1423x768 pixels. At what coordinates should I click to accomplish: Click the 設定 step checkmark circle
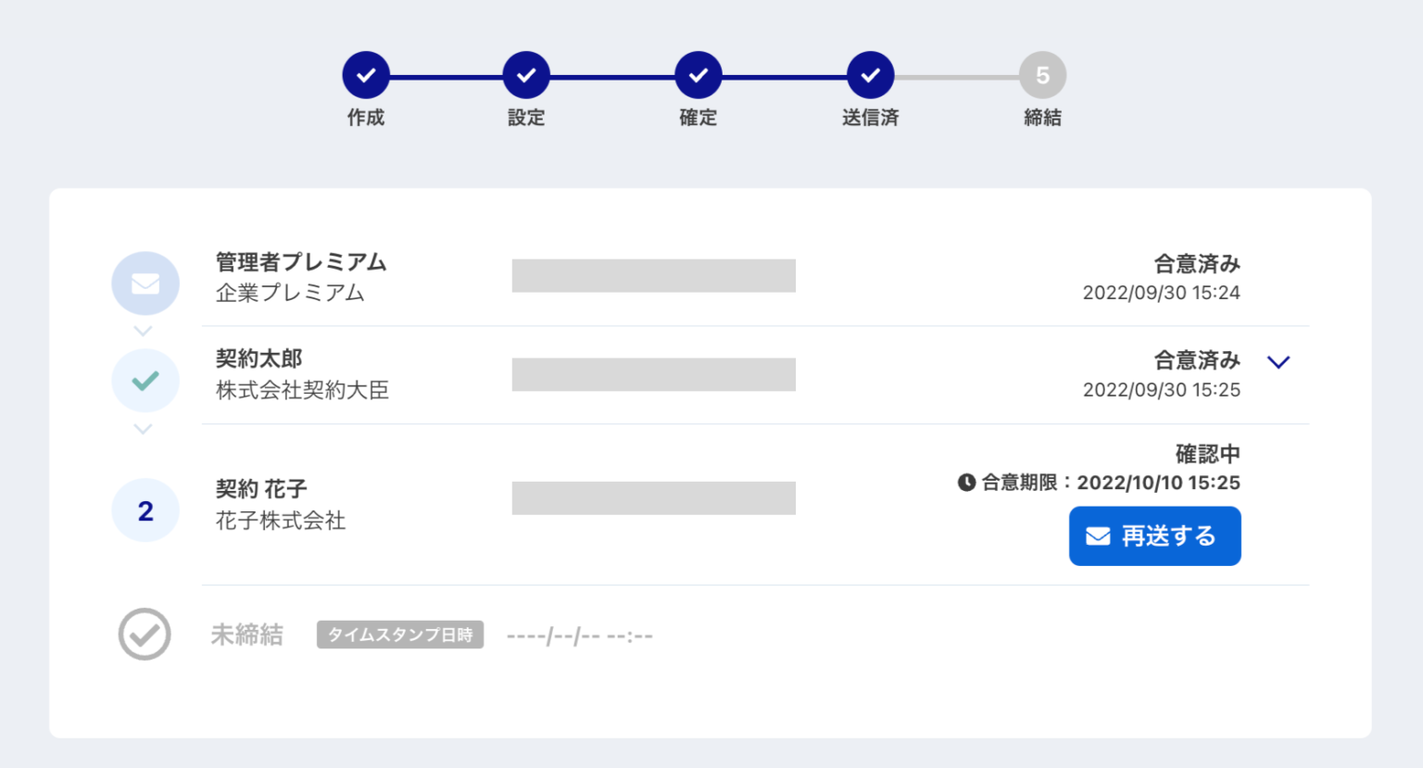click(x=526, y=75)
